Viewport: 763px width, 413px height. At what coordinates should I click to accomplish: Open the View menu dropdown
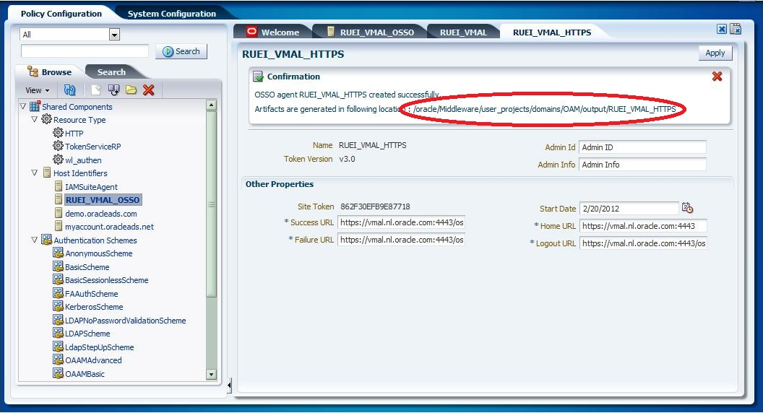pos(38,90)
